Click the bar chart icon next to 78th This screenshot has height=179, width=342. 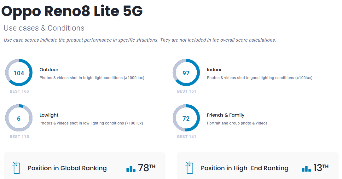(x=131, y=168)
